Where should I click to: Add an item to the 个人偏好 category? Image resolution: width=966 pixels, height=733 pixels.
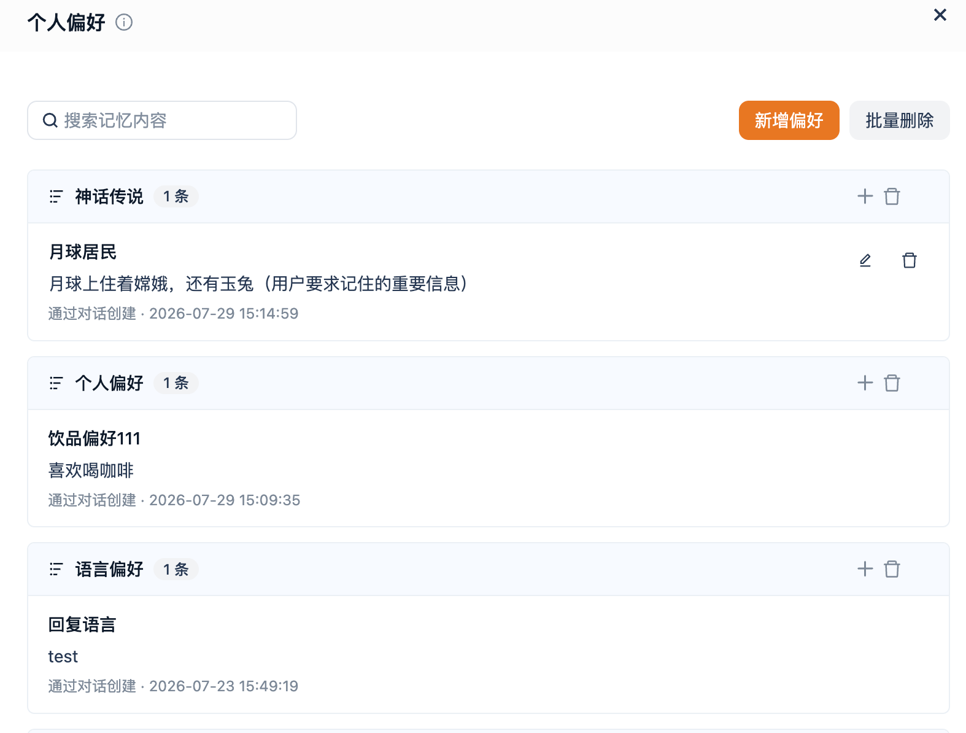(865, 383)
